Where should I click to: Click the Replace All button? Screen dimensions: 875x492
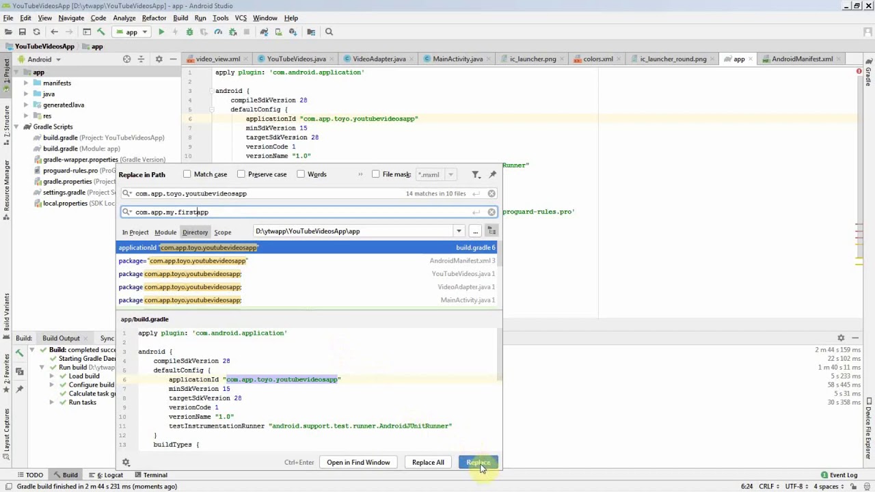coord(428,463)
